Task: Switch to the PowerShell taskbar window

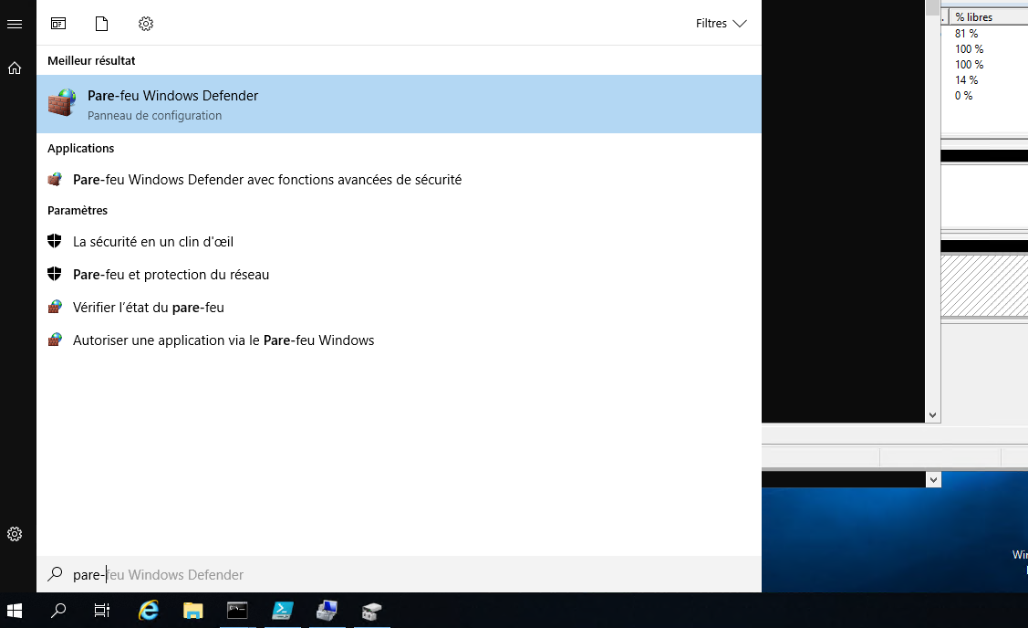Action: click(282, 611)
